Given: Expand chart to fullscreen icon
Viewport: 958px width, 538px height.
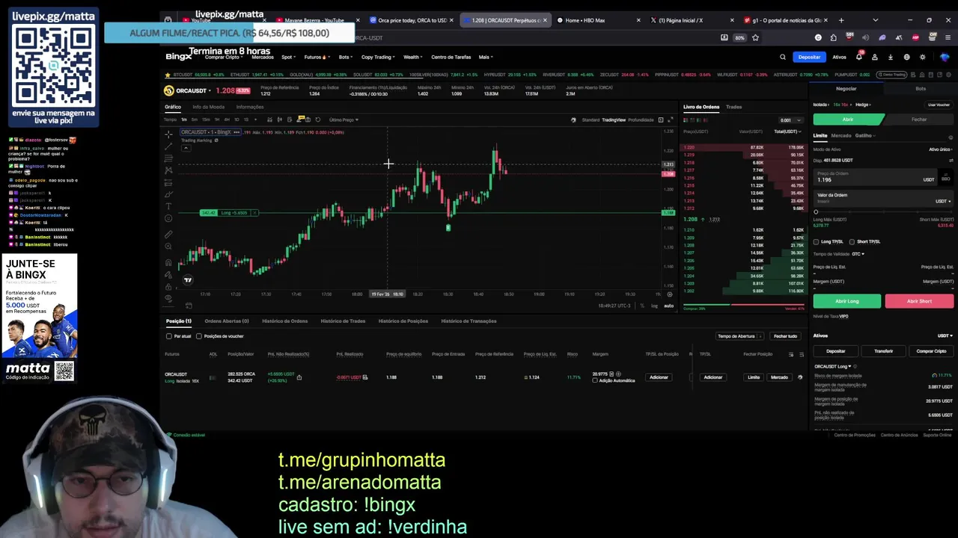Looking at the screenshot, I should (670, 120).
